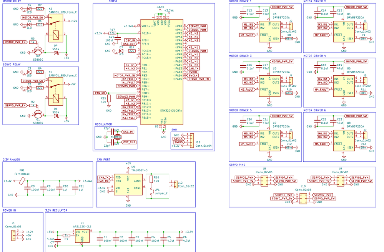Select the U6 DRV8872DDA driver chip
The height and width of the screenshot is (252, 384).
(344, 86)
